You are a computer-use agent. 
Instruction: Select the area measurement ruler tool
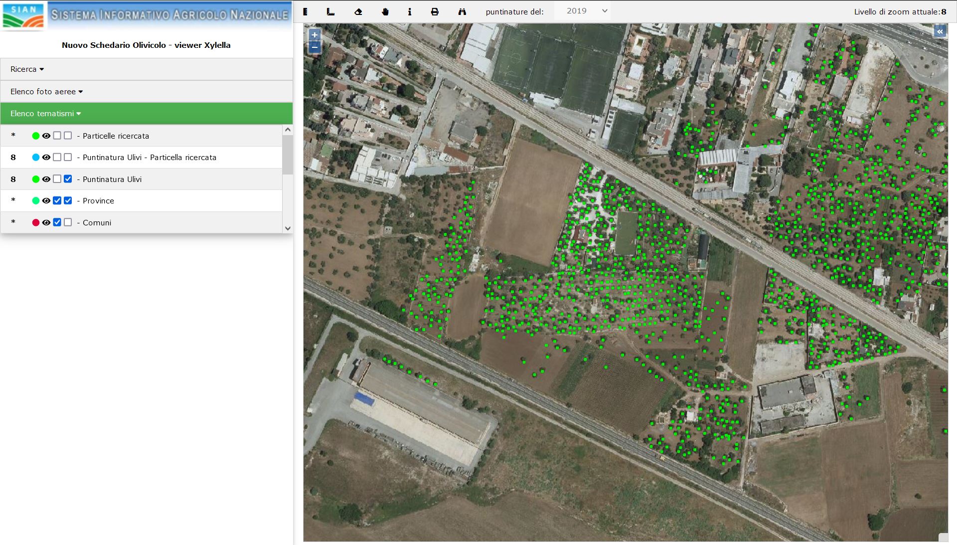pos(330,11)
